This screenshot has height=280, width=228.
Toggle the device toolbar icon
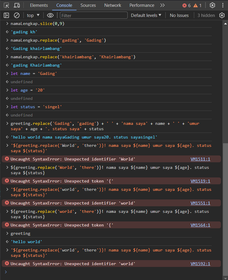pos(17,5)
